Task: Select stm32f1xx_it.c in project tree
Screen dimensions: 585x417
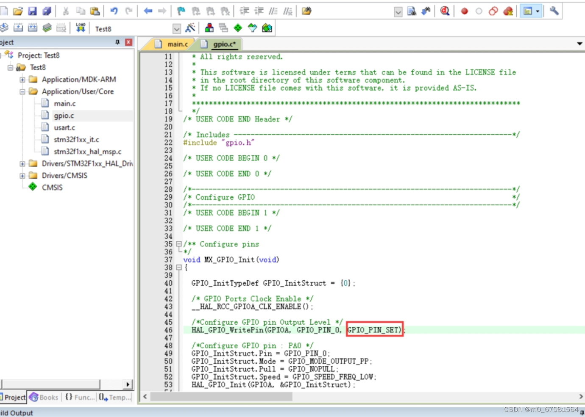Action: tap(76, 139)
